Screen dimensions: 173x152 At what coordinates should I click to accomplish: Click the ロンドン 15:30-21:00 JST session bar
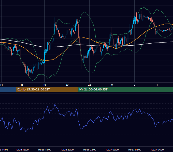(x=47, y=89)
